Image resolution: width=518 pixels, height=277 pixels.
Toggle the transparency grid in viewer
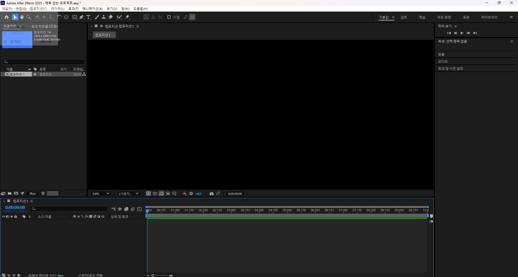(155, 194)
